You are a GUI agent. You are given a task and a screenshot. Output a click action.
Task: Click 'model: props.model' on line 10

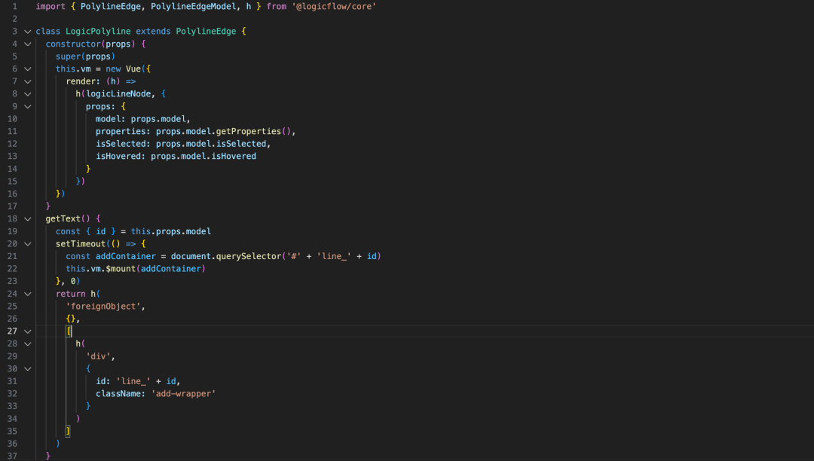coord(142,119)
